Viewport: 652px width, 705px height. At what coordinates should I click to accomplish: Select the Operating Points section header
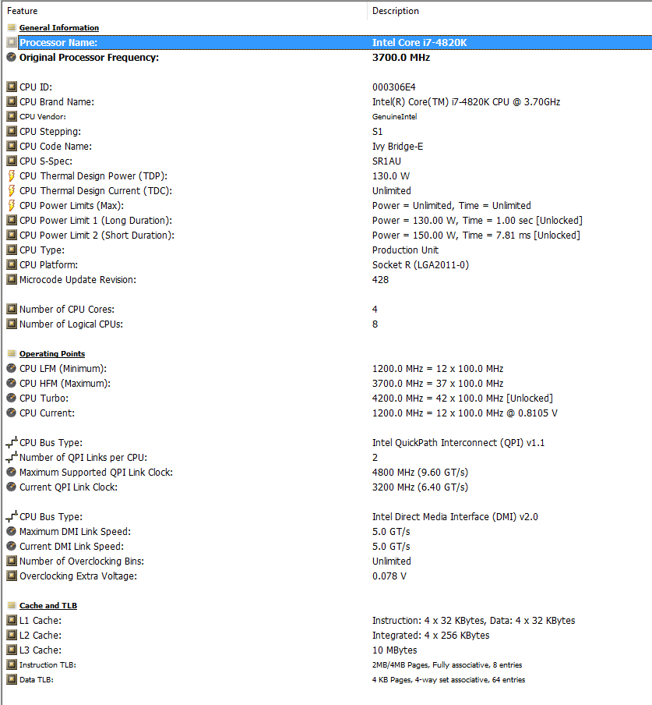(52, 354)
